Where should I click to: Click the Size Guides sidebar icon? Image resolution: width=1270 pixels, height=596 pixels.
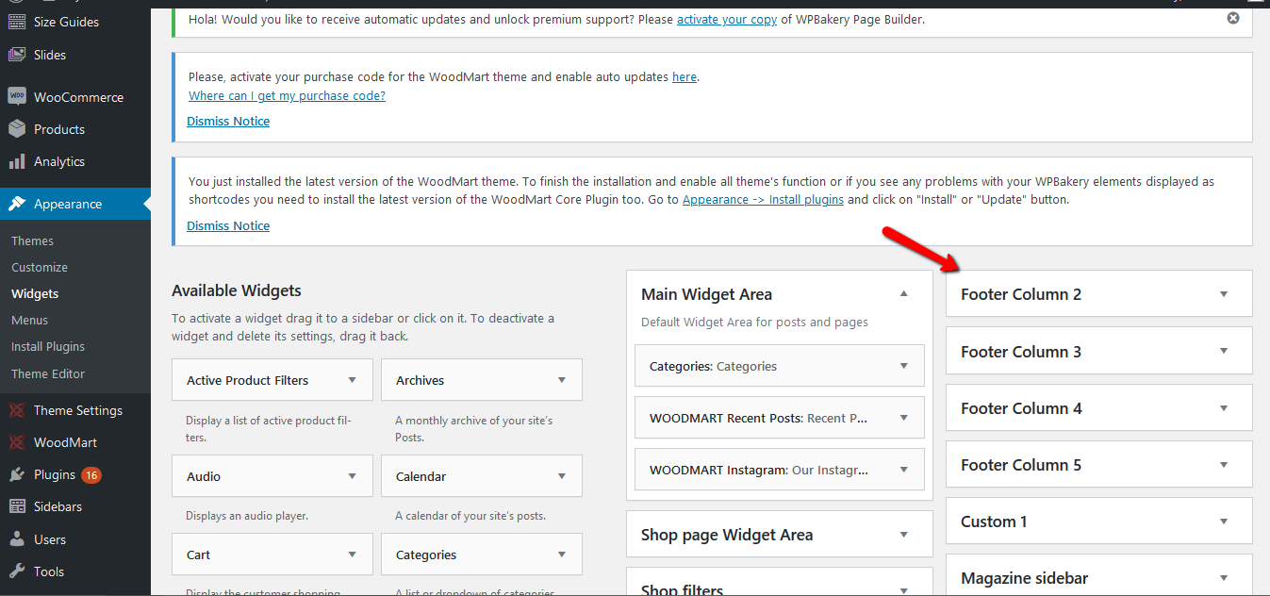tap(17, 23)
